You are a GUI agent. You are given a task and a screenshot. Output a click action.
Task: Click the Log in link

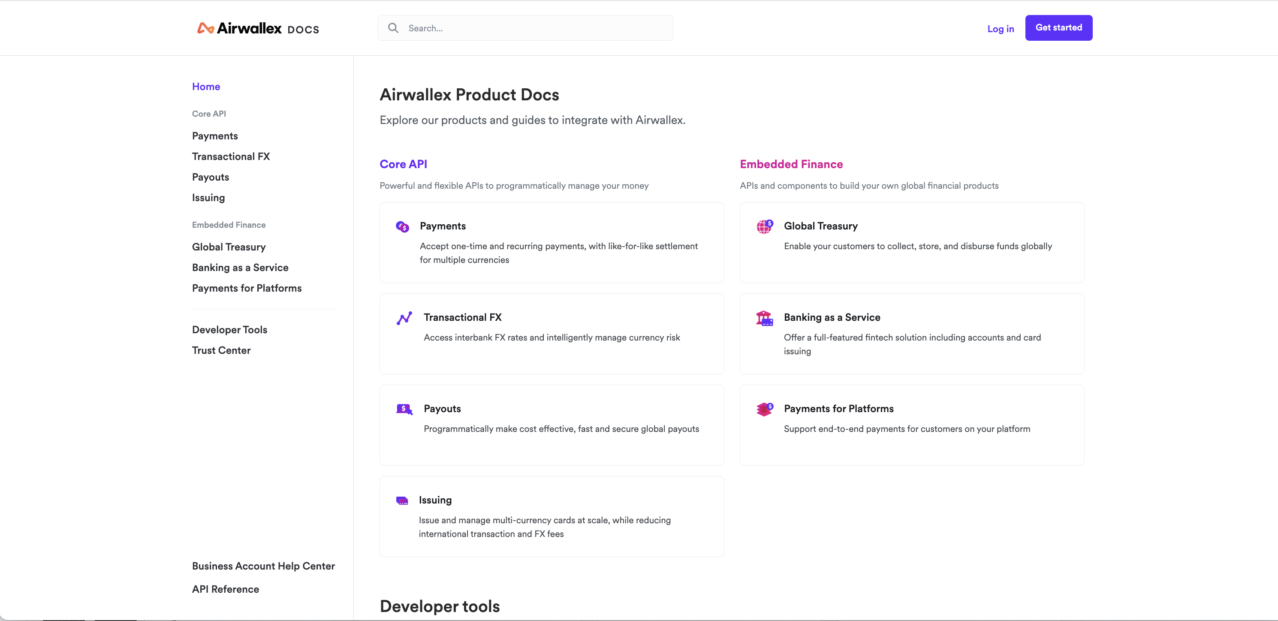1000,29
